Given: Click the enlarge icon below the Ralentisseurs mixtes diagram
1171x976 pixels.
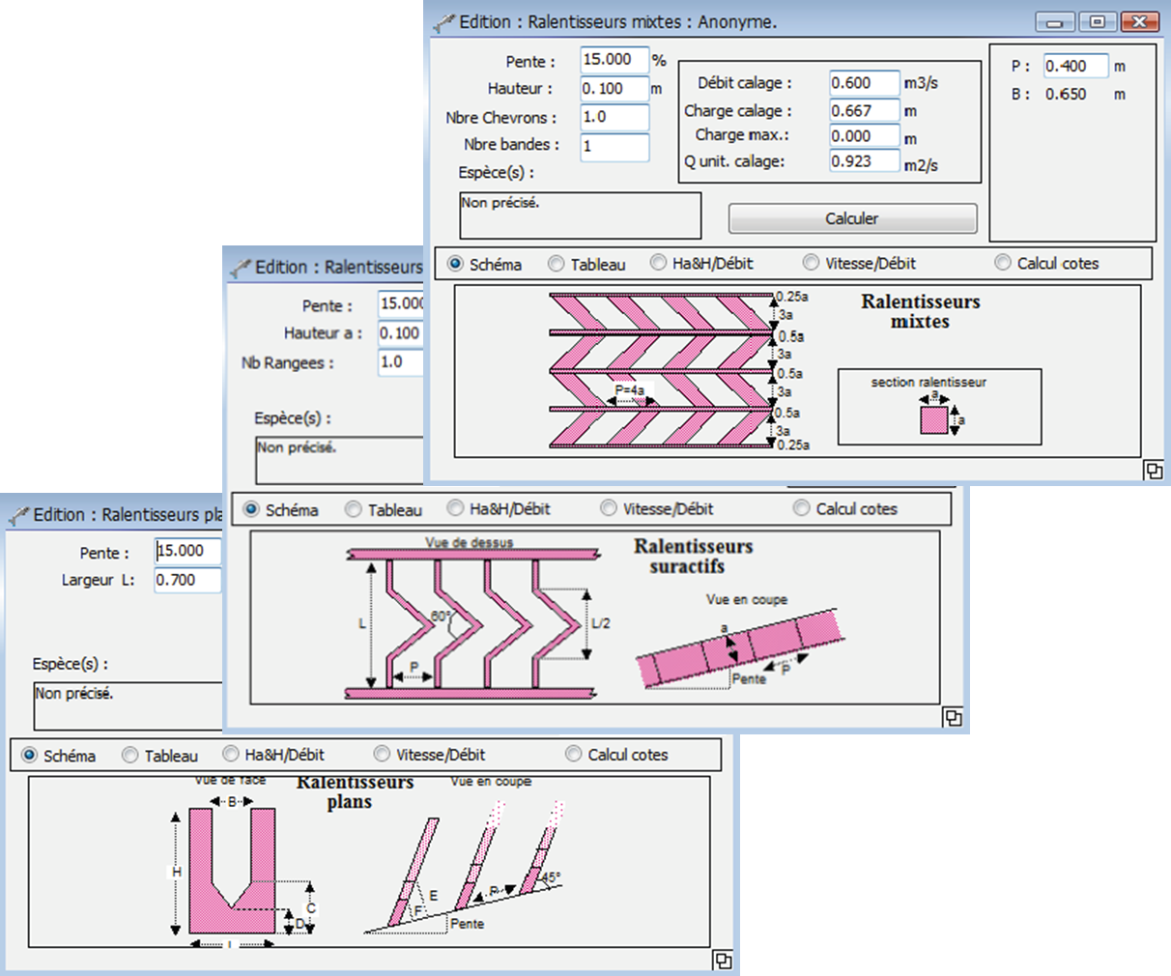Looking at the screenshot, I should [x=1153, y=470].
